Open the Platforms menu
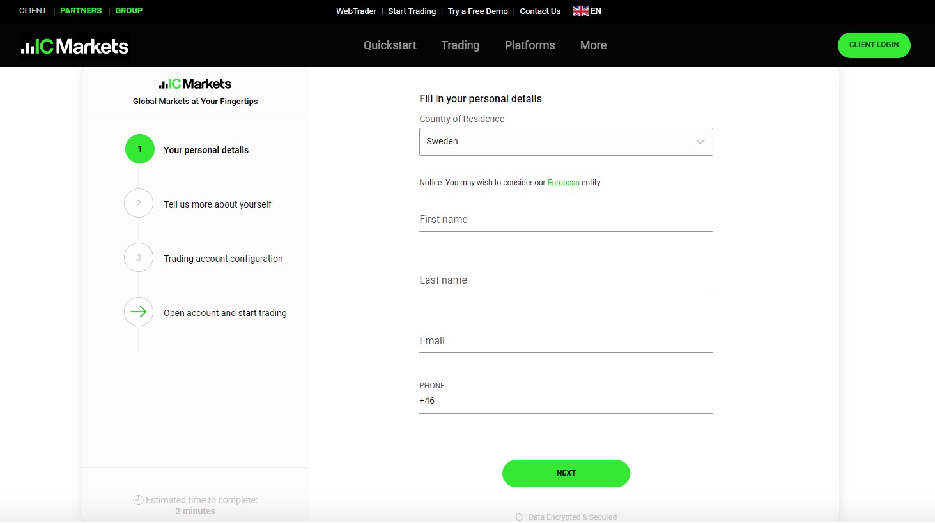This screenshot has height=523, width=935. pyautogui.click(x=530, y=45)
